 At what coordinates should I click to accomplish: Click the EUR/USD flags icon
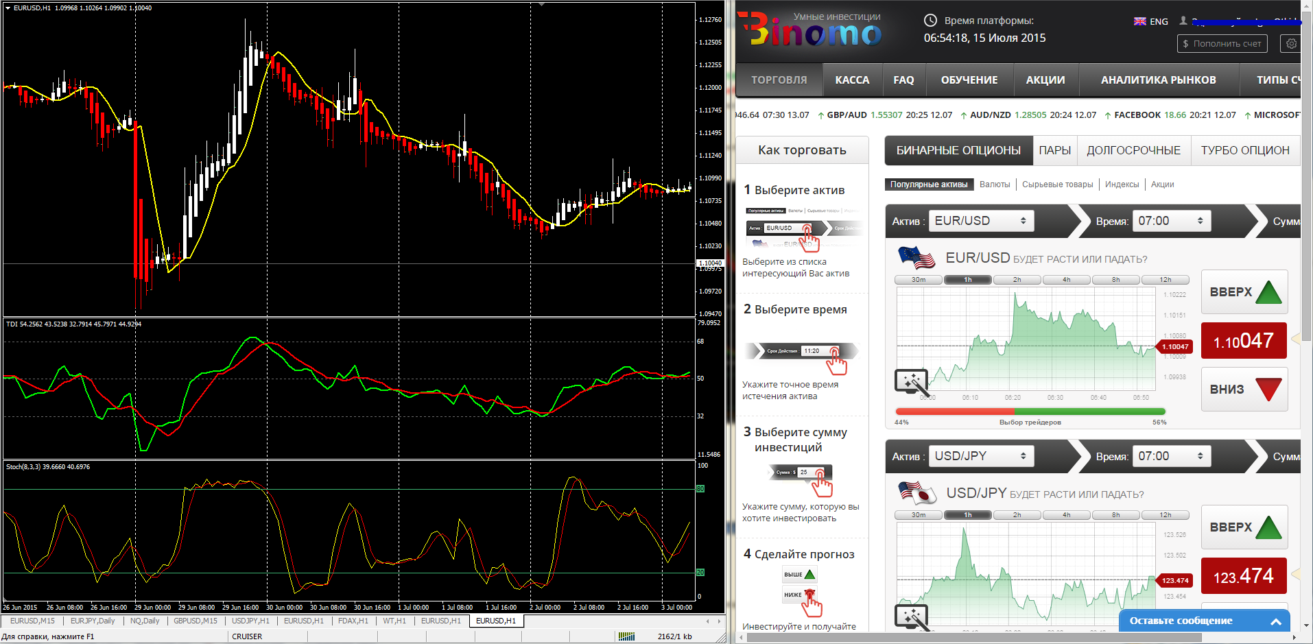tap(916, 258)
